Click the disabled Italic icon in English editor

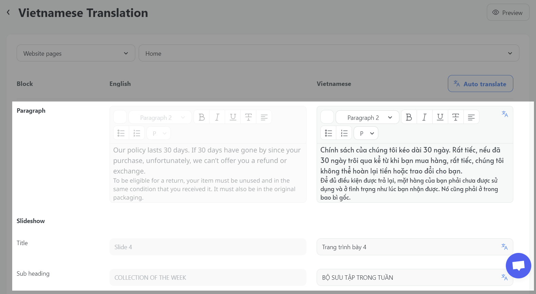pos(217,117)
